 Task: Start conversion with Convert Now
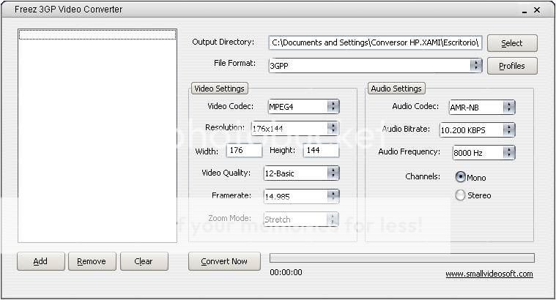(224, 261)
